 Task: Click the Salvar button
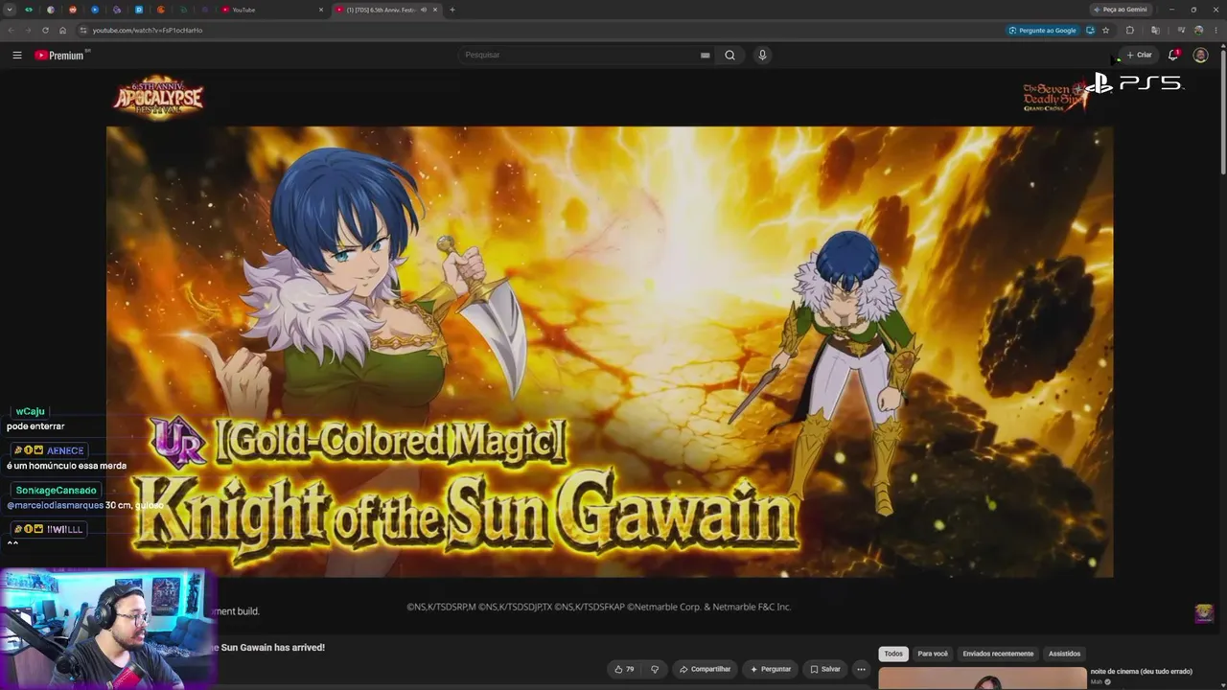pos(824,669)
